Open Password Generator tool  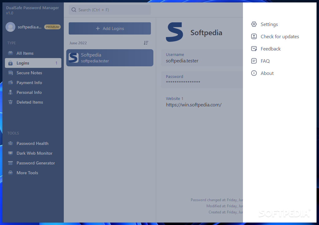(x=33, y=163)
